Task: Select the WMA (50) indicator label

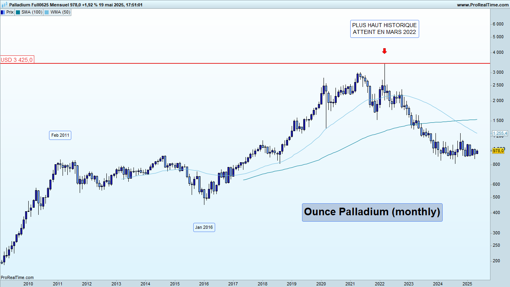Action: tap(60, 12)
